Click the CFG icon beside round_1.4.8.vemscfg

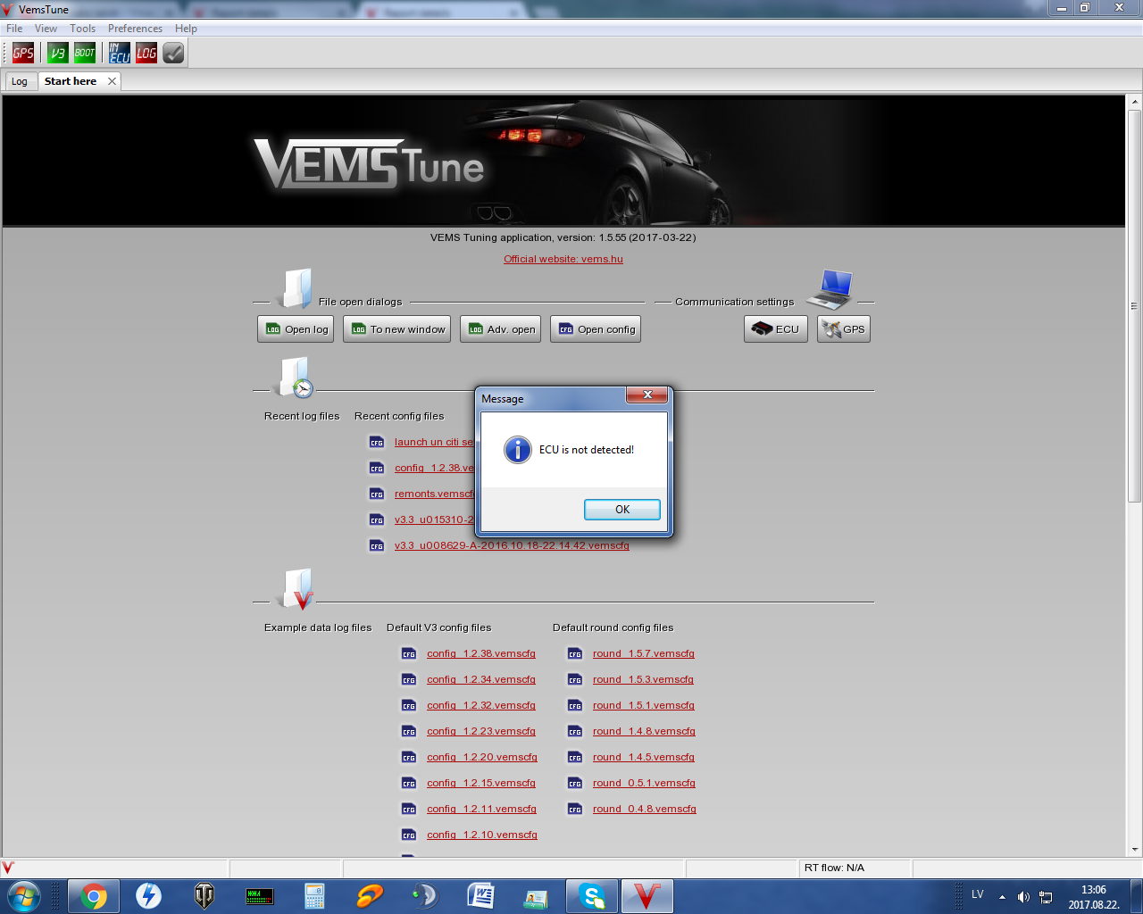tap(575, 731)
